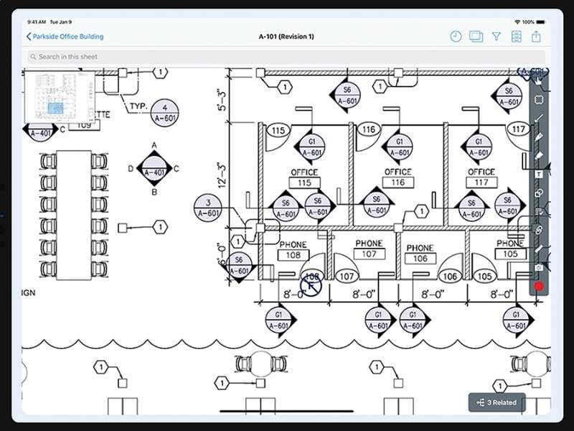Select the pen drawing tool

pyautogui.click(x=540, y=136)
